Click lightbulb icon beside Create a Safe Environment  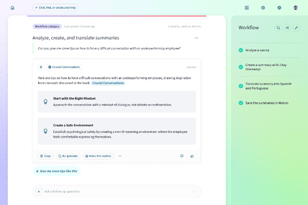click(x=46, y=131)
